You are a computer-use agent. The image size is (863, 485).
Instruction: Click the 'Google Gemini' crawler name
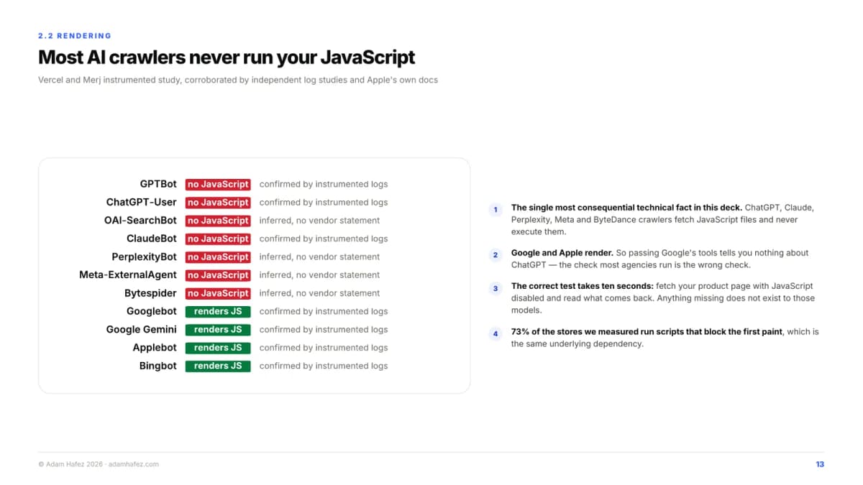tap(142, 329)
